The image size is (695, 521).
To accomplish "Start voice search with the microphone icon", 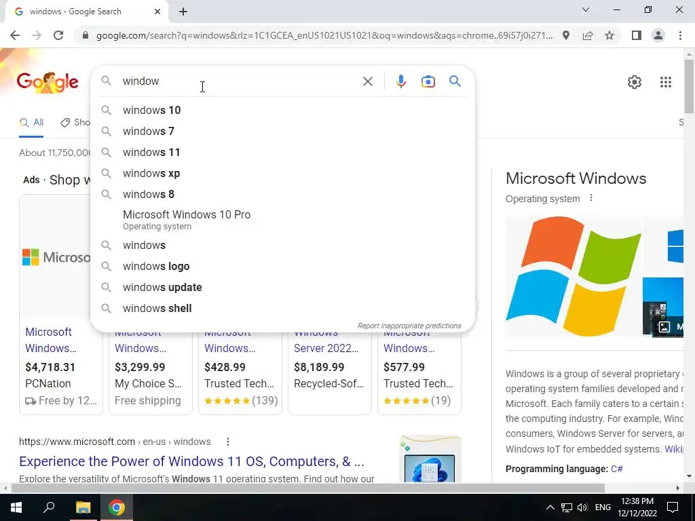I will point(400,81).
